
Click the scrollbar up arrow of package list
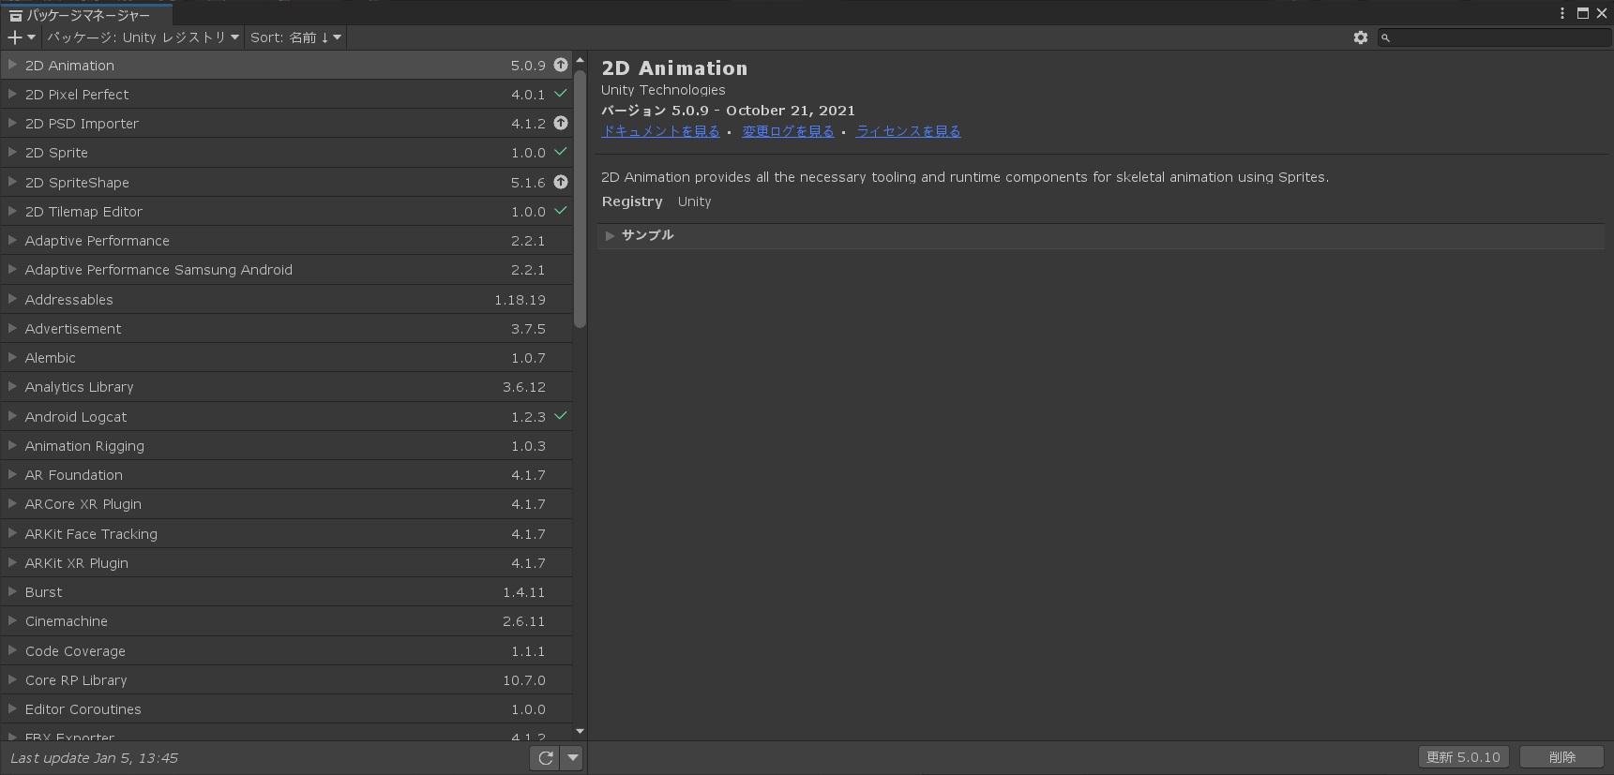(580, 60)
